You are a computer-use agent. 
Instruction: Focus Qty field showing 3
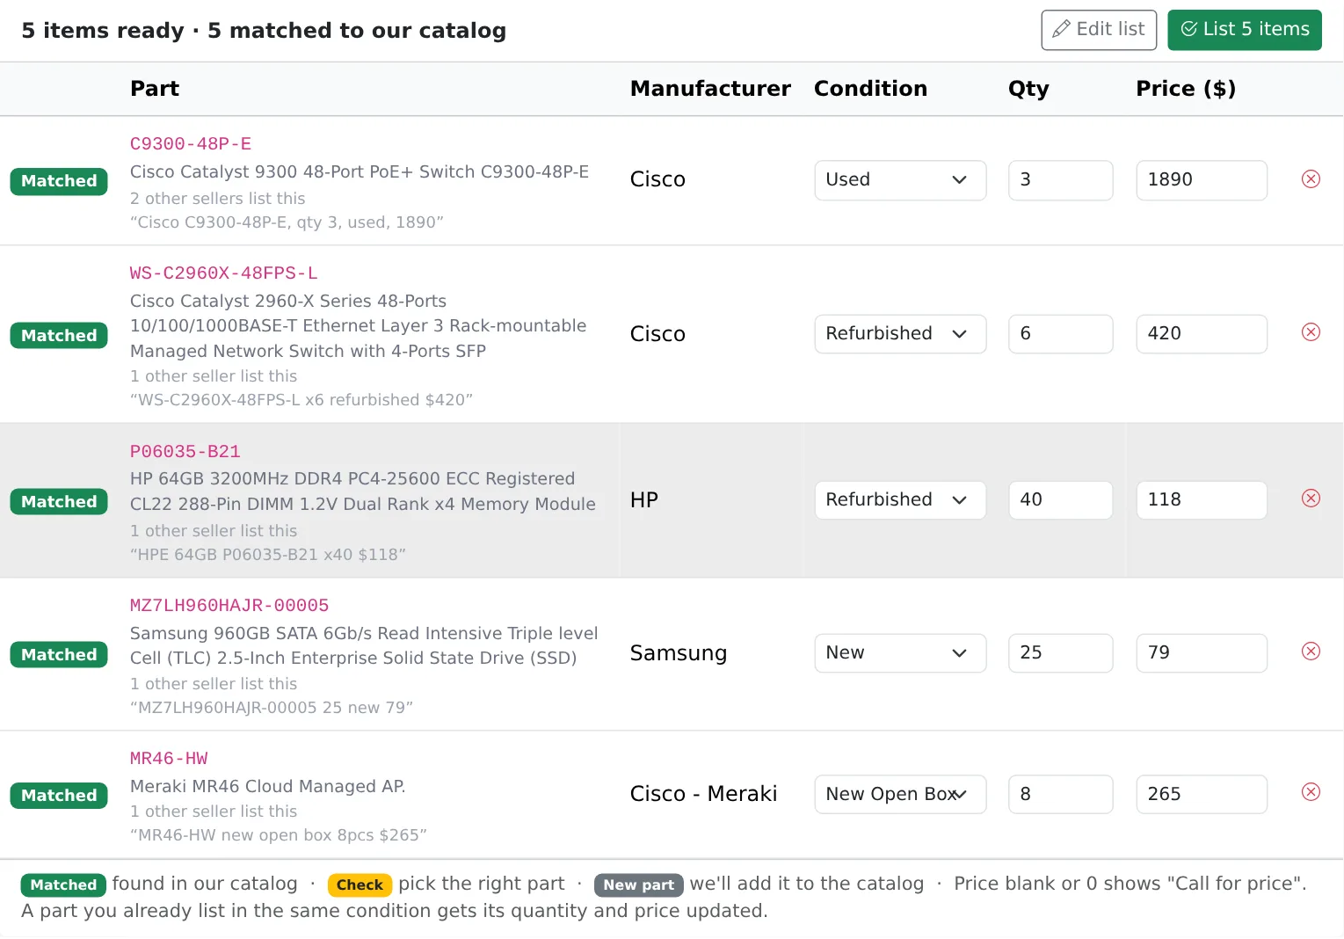pyautogui.click(x=1060, y=180)
